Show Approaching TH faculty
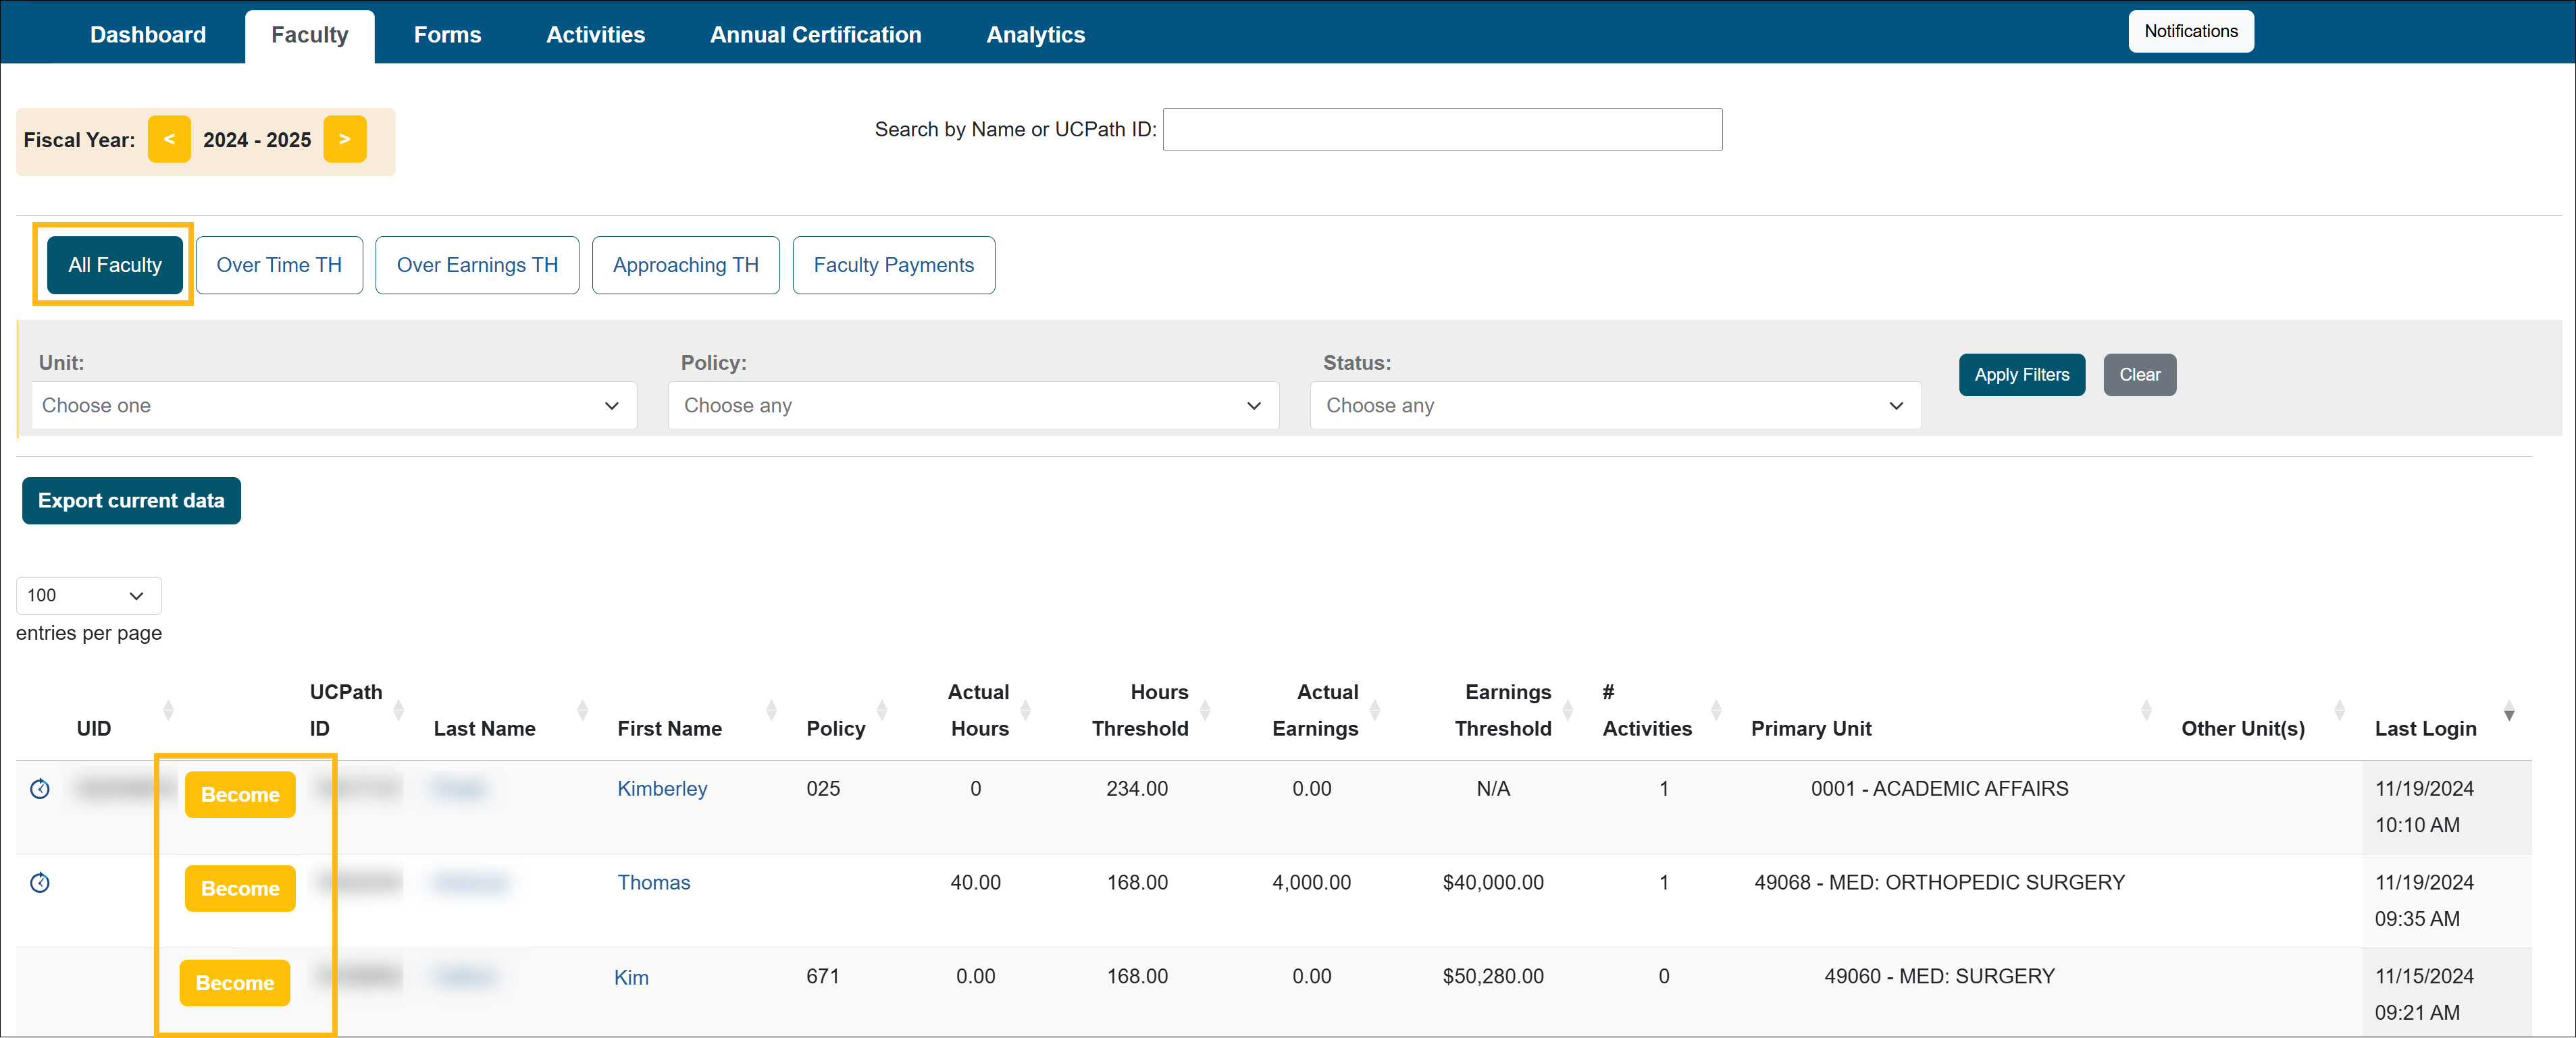Image resolution: width=2576 pixels, height=1038 pixels. click(x=685, y=265)
